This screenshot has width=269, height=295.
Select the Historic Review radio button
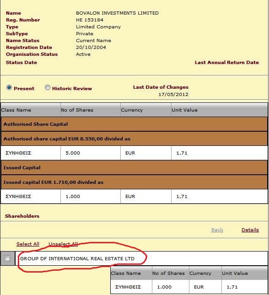pos(48,87)
